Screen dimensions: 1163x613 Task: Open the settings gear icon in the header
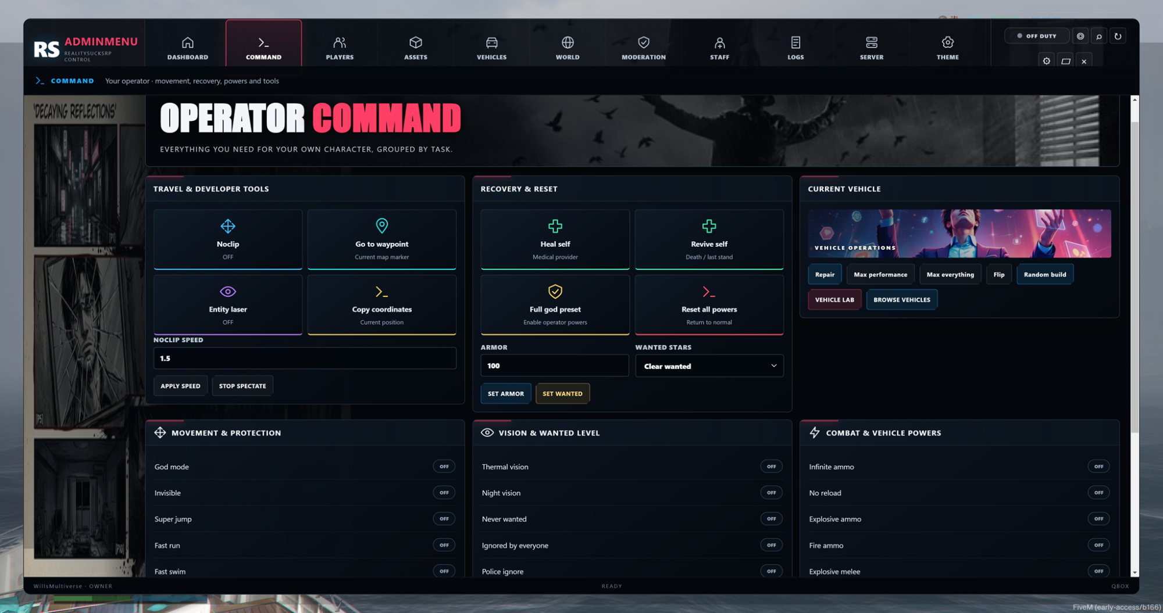(1046, 61)
